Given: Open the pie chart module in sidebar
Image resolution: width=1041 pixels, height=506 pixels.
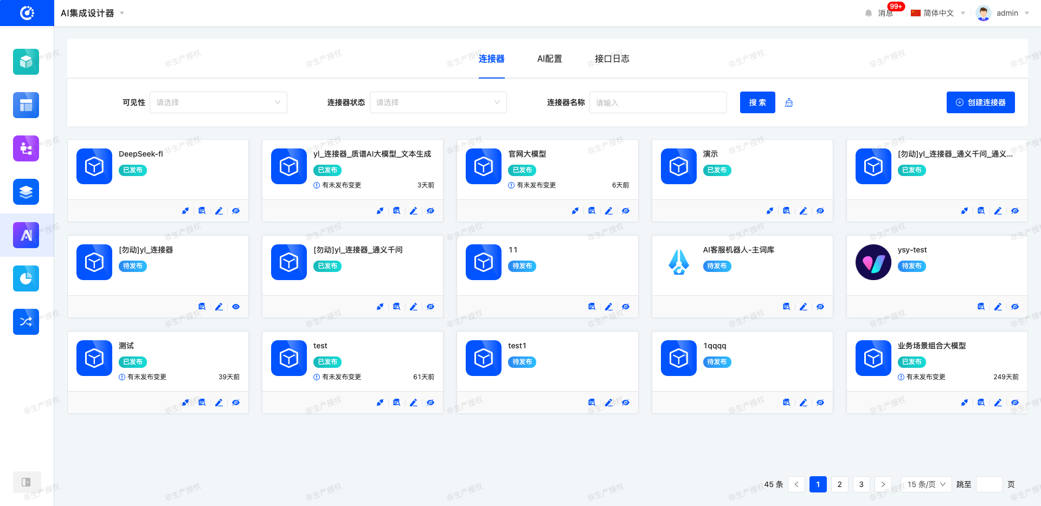Looking at the screenshot, I should point(26,278).
